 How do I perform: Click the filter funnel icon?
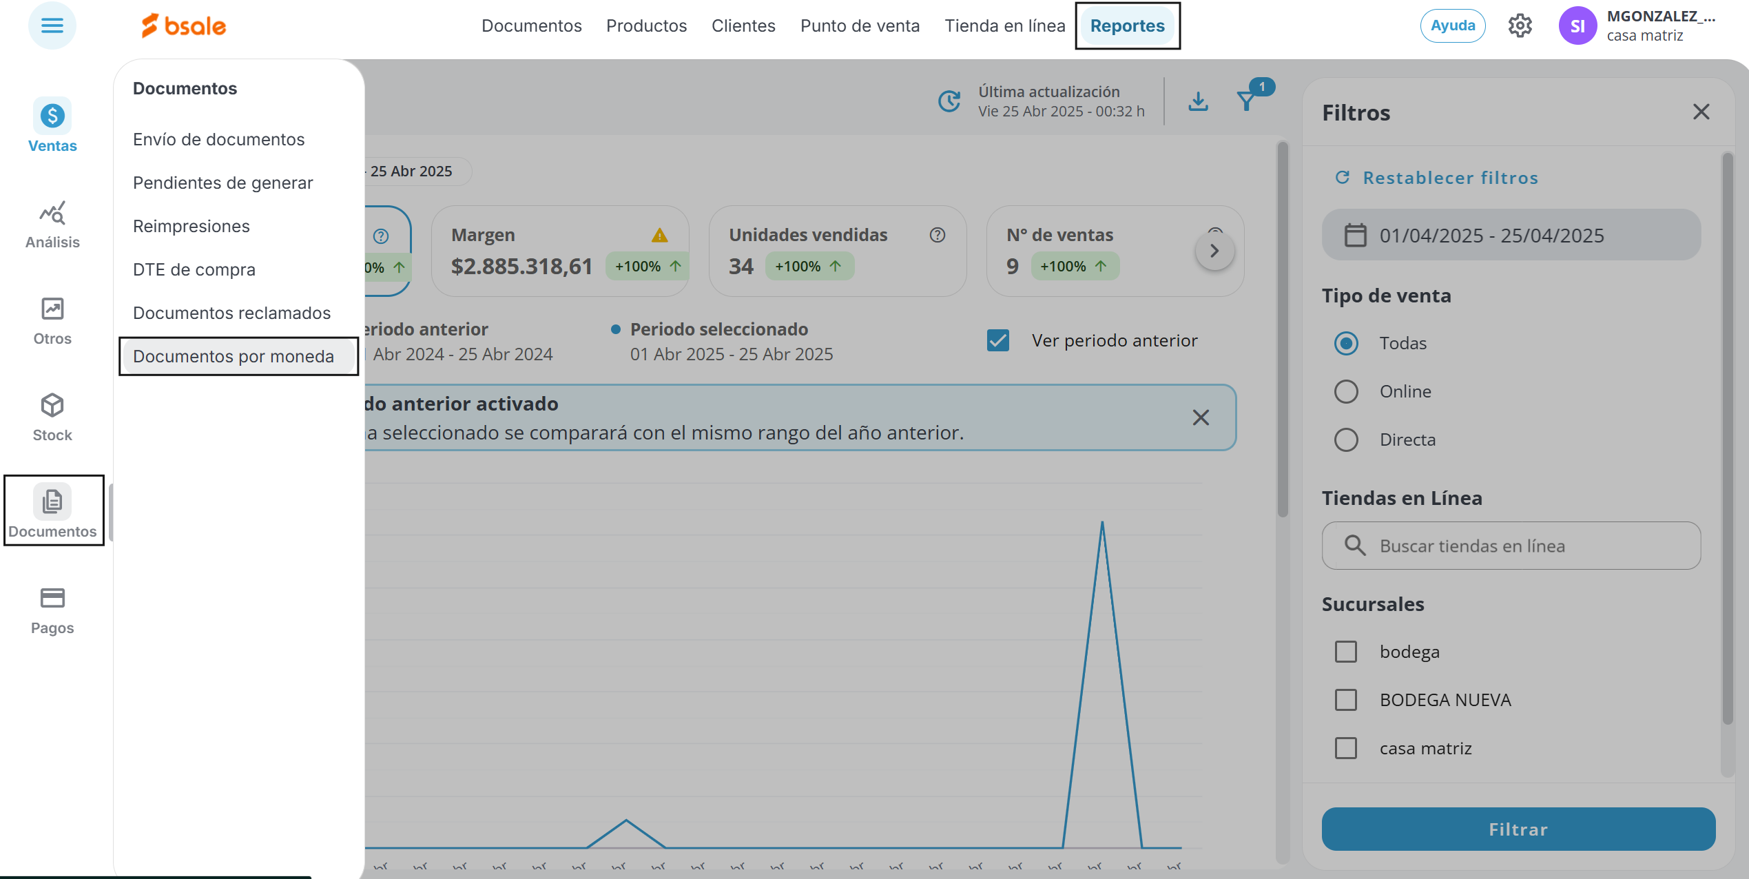(1246, 101)
